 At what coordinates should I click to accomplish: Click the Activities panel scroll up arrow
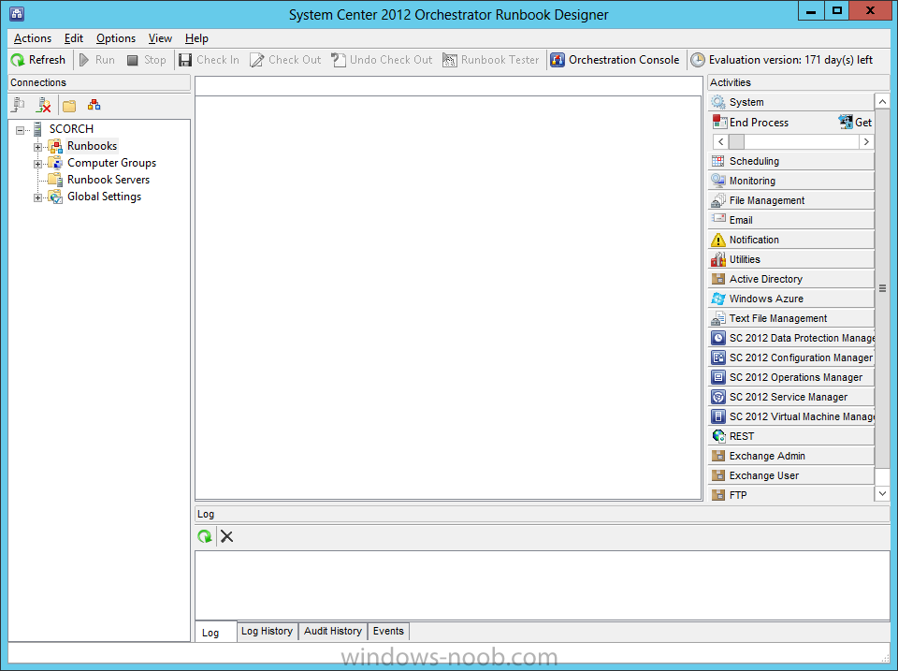882,101
